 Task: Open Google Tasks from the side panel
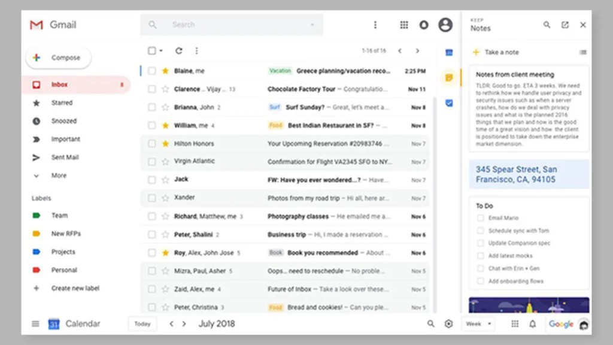pyautogui.click(x=448, y=102)
